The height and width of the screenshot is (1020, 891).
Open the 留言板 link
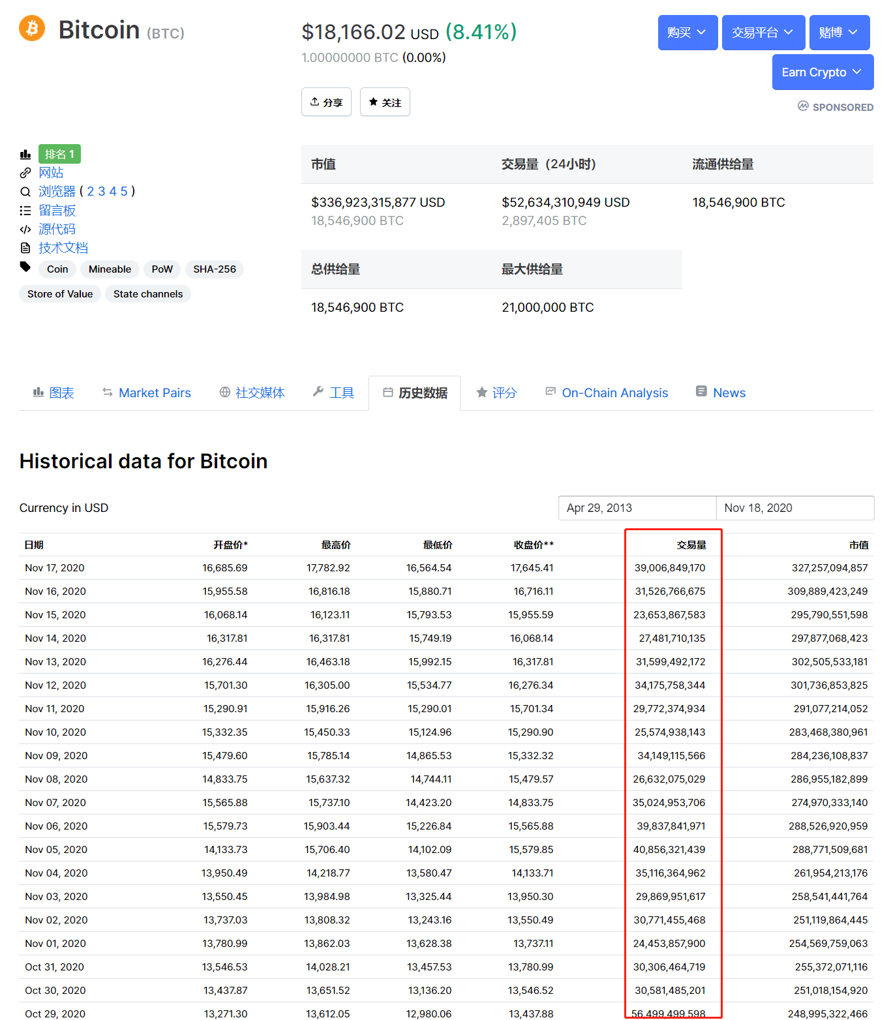[57, 211]
